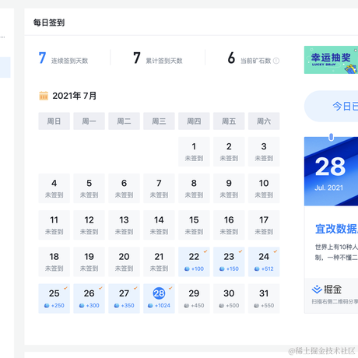This screenshot has height=358, width=358.
Task: Click the 连续签到天数 counter label
Action: pyautogui.click(x=69, y=61)
